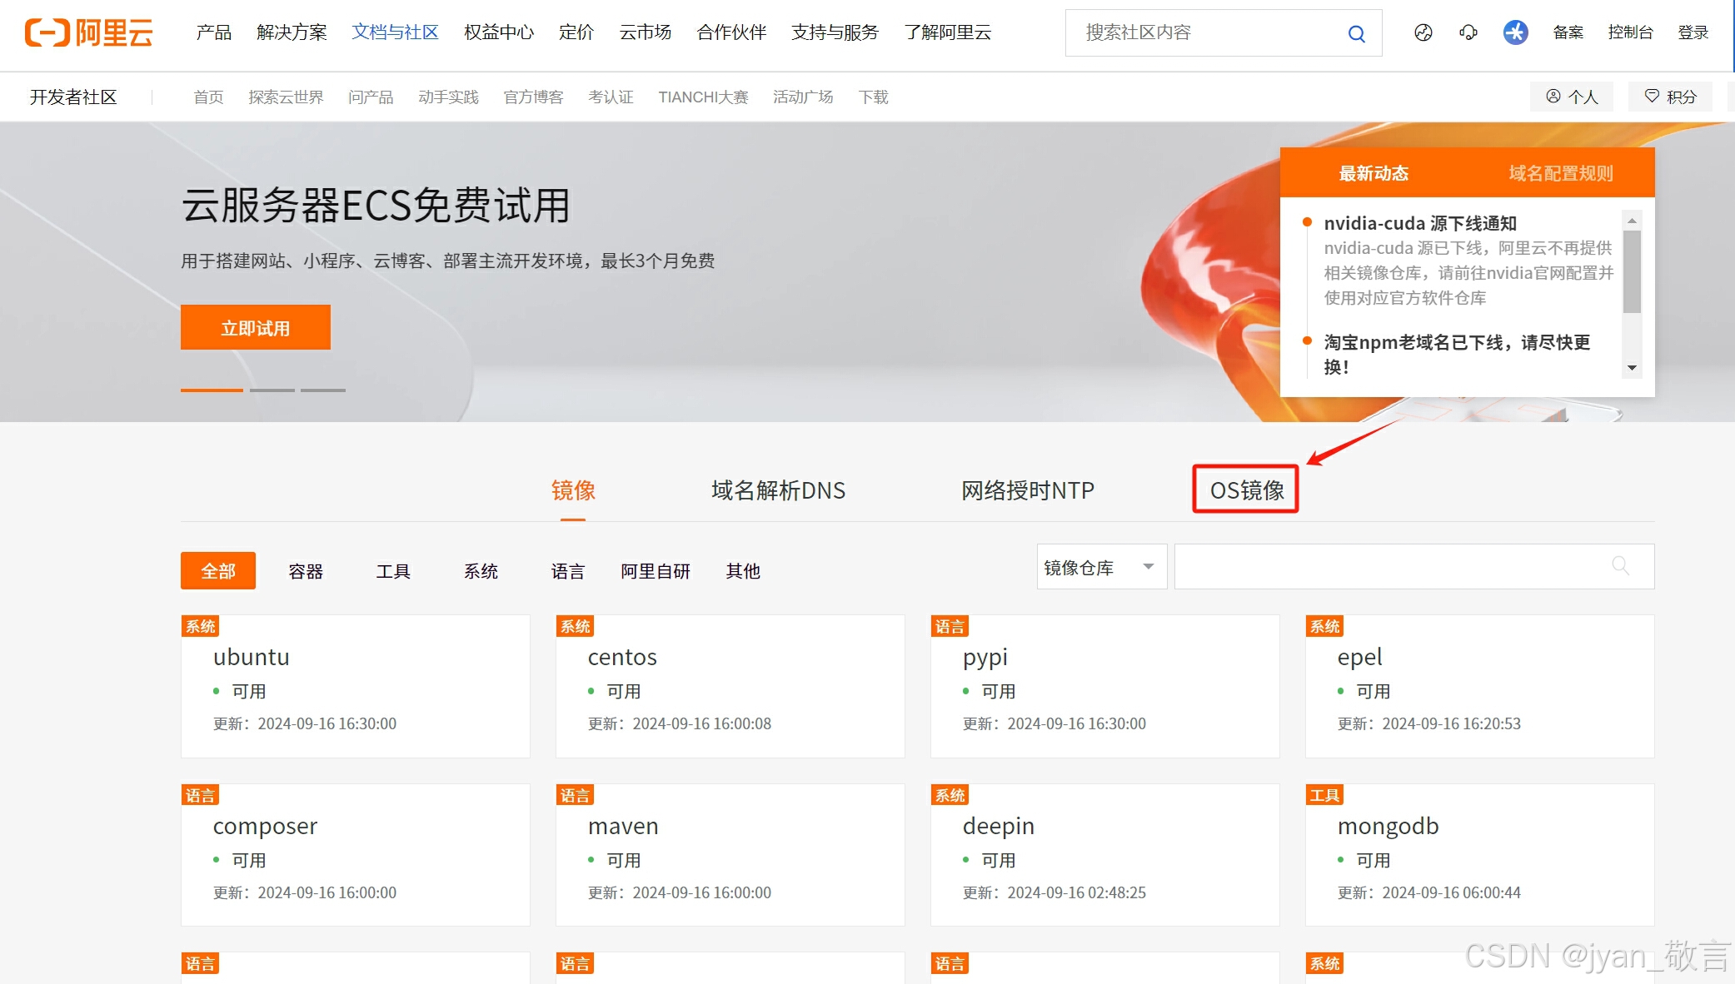Click the Alibaba Cloud logo
The height and width of the screenshot is (984, 1735).
pos(89,32)
